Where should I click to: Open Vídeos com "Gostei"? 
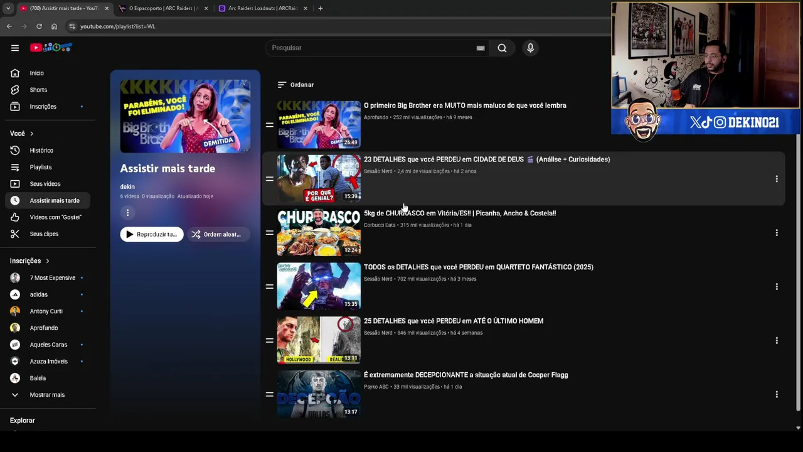pos(49,217)
